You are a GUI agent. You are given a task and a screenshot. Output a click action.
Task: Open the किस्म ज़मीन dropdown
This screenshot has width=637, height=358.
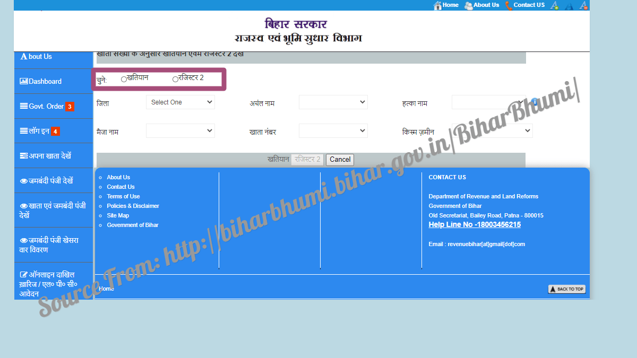point(492,130)
